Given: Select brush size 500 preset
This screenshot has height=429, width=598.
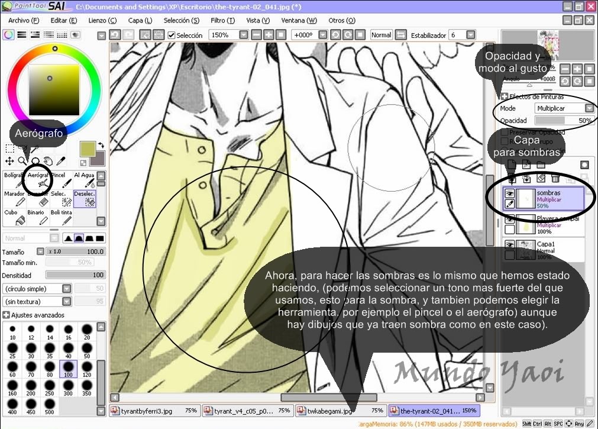Looking at the screenshot, I should [x=50, y=406].
